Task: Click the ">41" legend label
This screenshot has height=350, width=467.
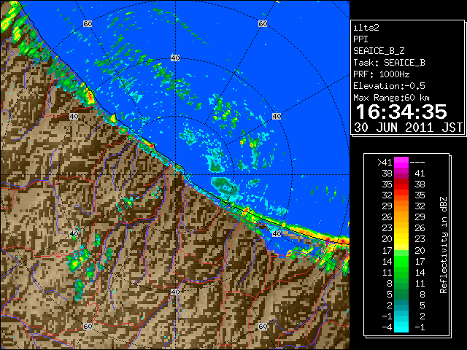Action: click(385, 163)
